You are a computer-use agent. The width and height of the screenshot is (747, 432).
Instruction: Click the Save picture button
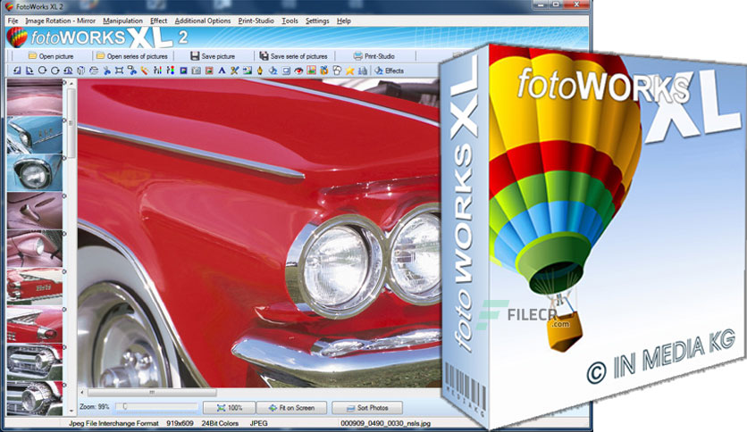coord(213,56)
